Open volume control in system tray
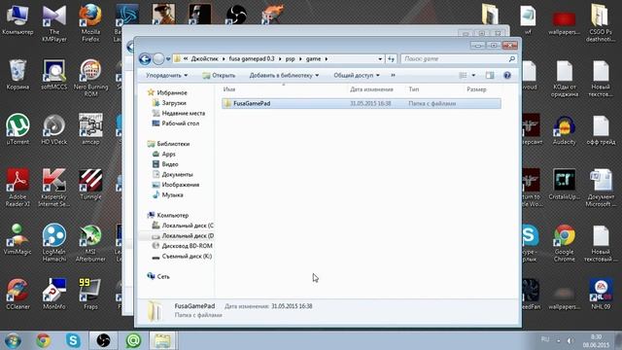Screen dimensions: 622x350 pyautogui.click(x=570, y=341)
